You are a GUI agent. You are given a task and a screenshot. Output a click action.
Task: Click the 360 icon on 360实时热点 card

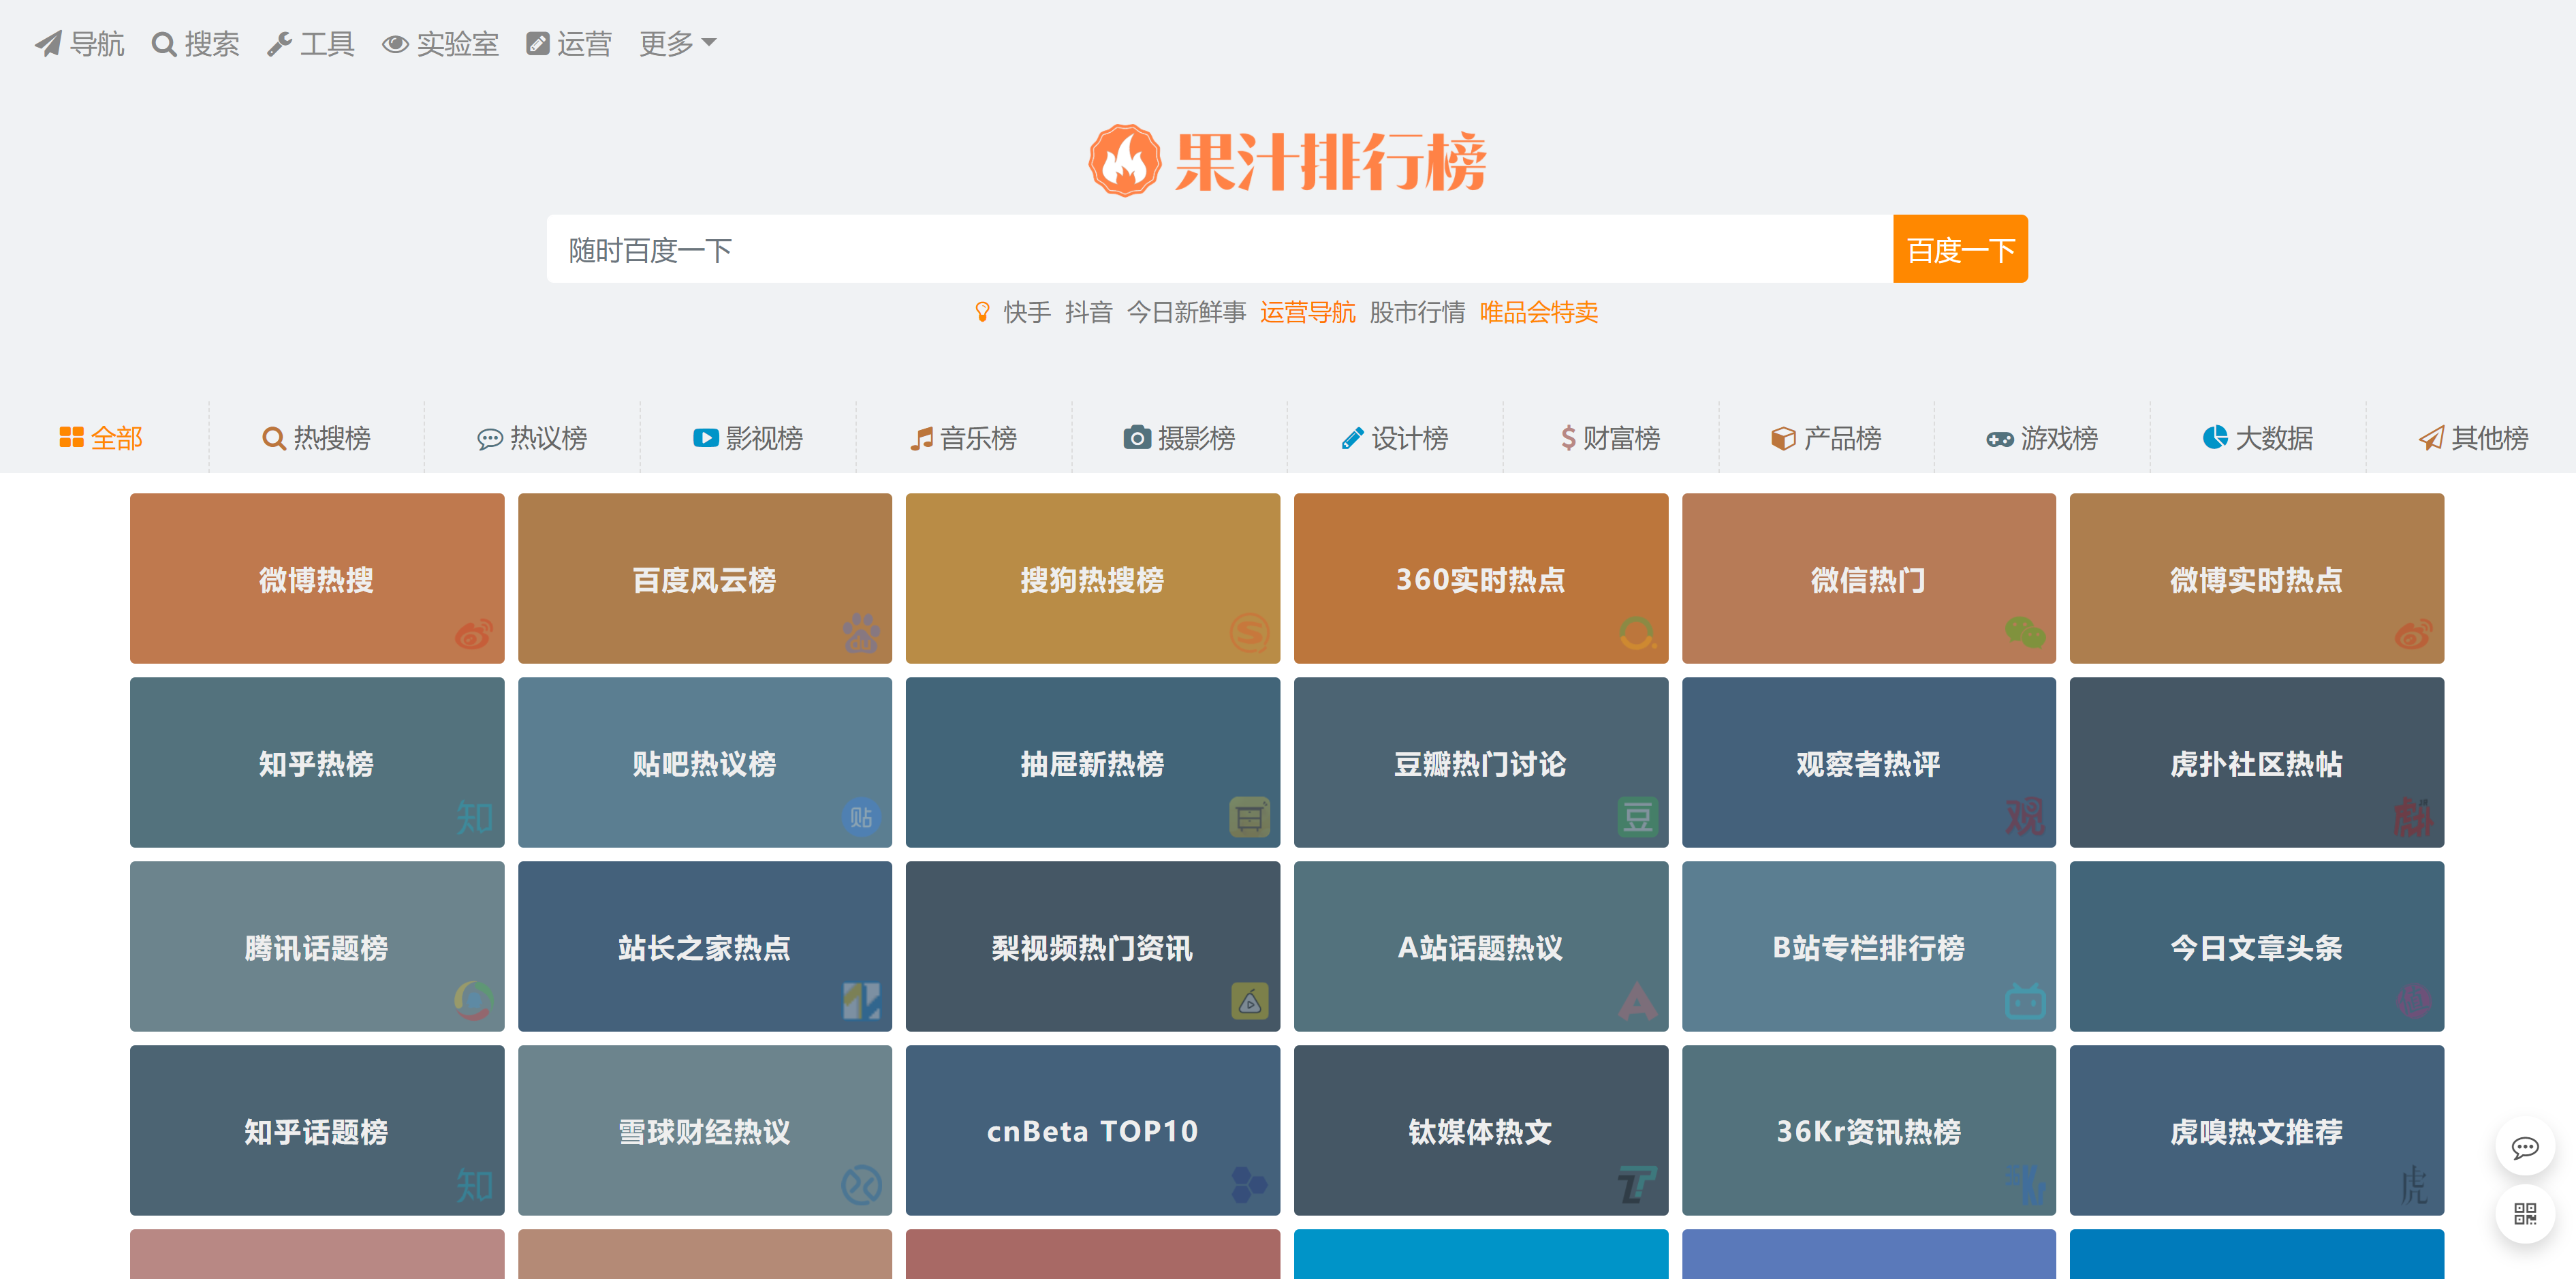tap(1637, 634)
